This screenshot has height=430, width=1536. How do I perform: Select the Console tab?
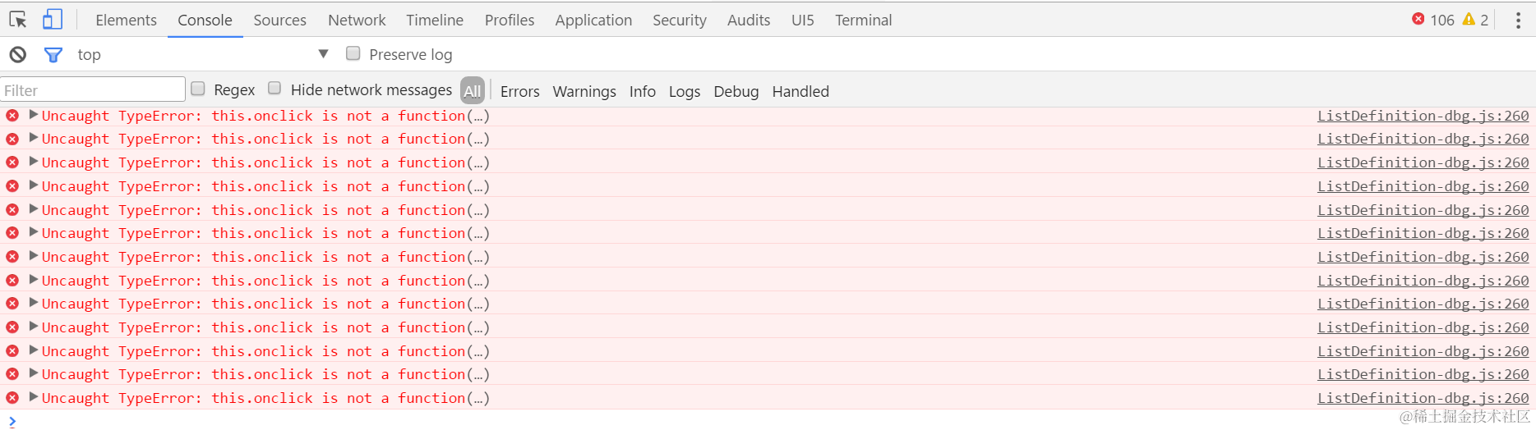click(x=205, y=21)
